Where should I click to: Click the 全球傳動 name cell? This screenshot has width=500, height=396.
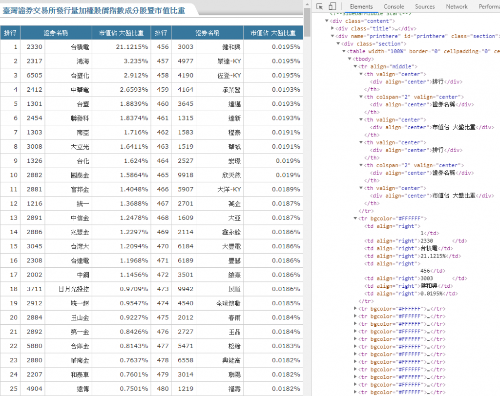point(220,303)
